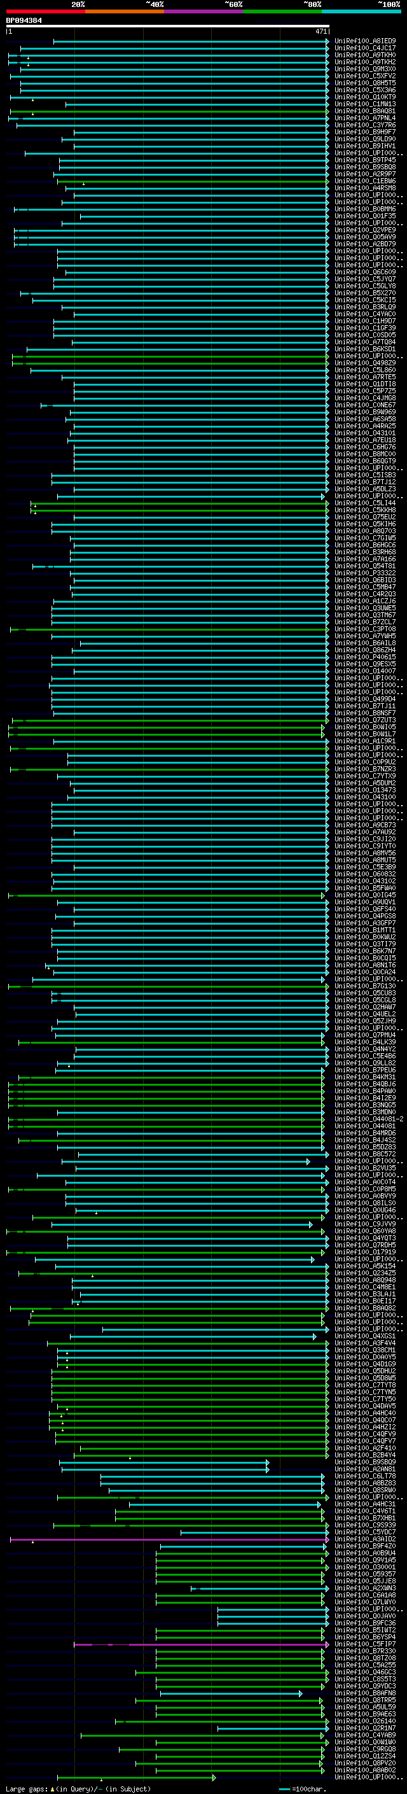Select the query name BP094384

tap(24, 20)
